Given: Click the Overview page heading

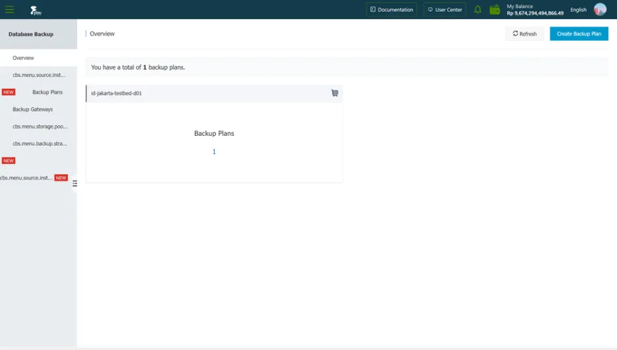Looking at the screenshot, I should [x=102, y=34].
